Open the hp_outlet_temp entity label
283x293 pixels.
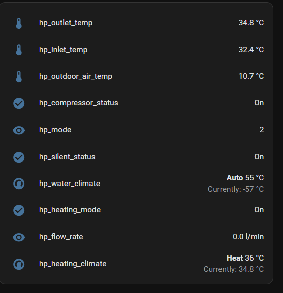(x=66, y=23)
